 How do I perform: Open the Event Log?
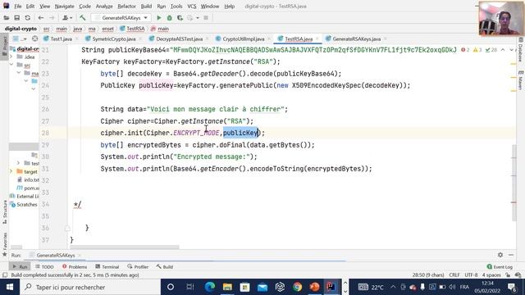pos(500,266)
